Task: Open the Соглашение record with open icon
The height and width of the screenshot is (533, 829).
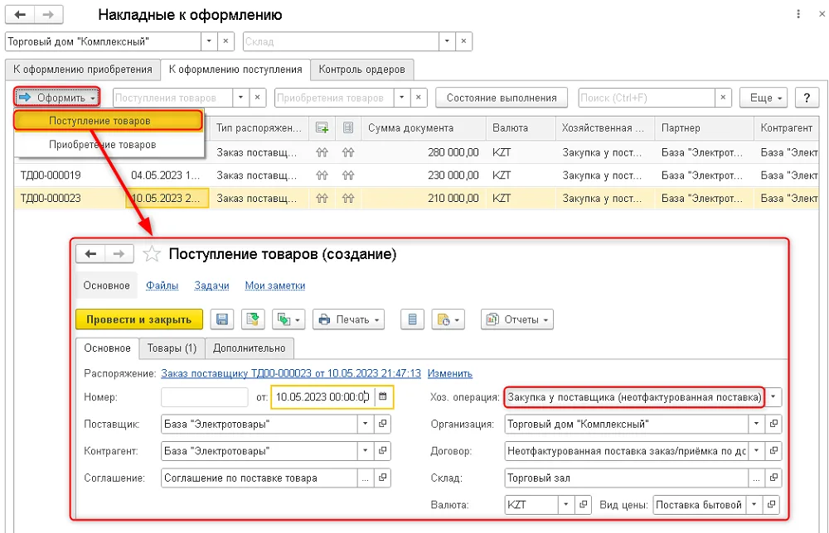Action: [x=383, y=478]
